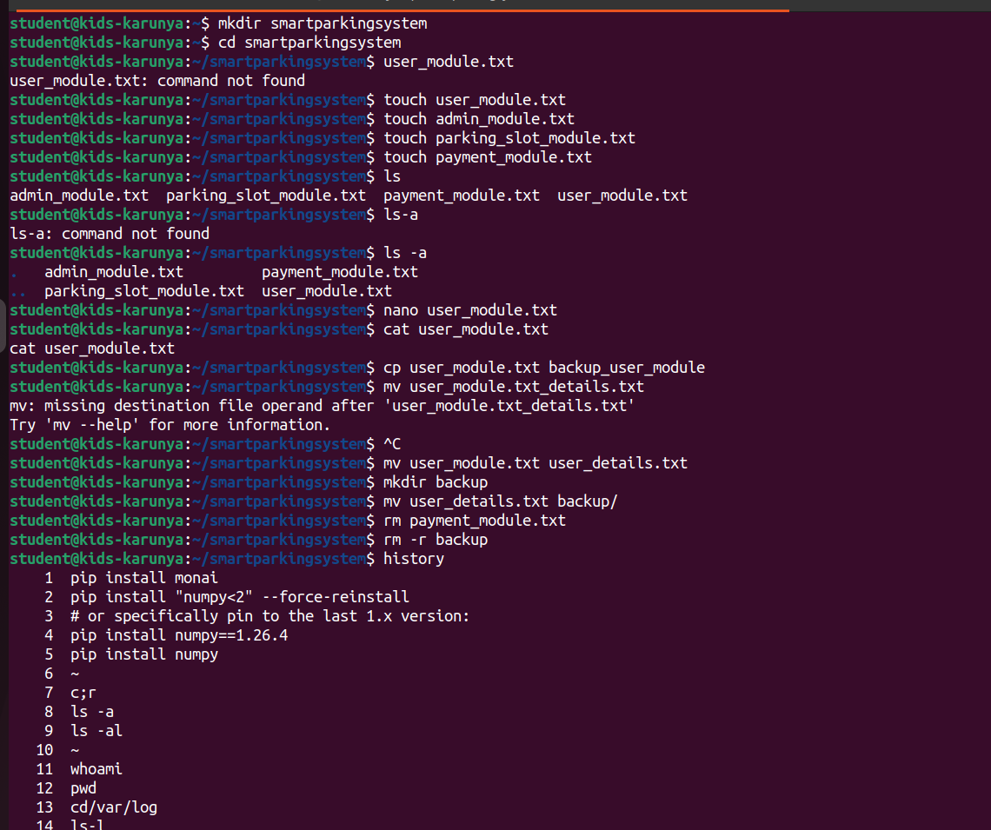Click the 'nano user_module.txt' command
Viewport: 991px width, 830px height.
pos(470,310)
